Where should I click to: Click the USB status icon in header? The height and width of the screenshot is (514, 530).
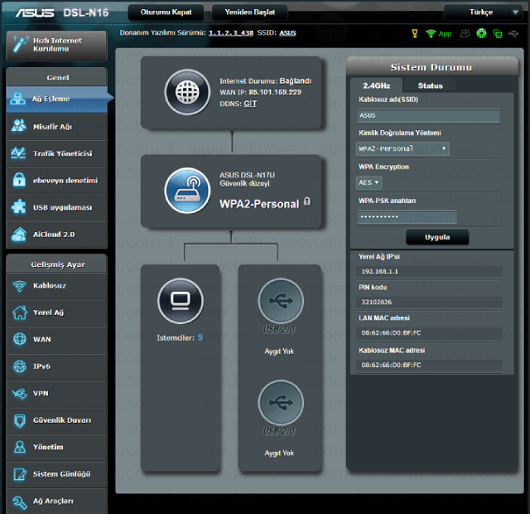pyautogui.click(x=513, y=33)
